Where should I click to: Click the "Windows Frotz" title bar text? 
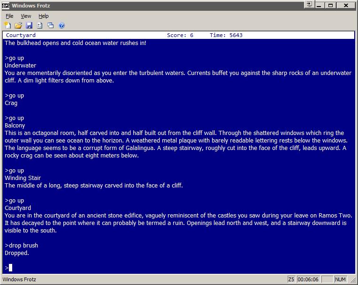(31, 6)
